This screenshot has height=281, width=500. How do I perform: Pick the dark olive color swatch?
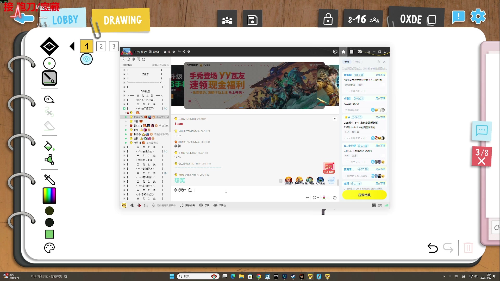pyautogui.click(x=49, y=211)
